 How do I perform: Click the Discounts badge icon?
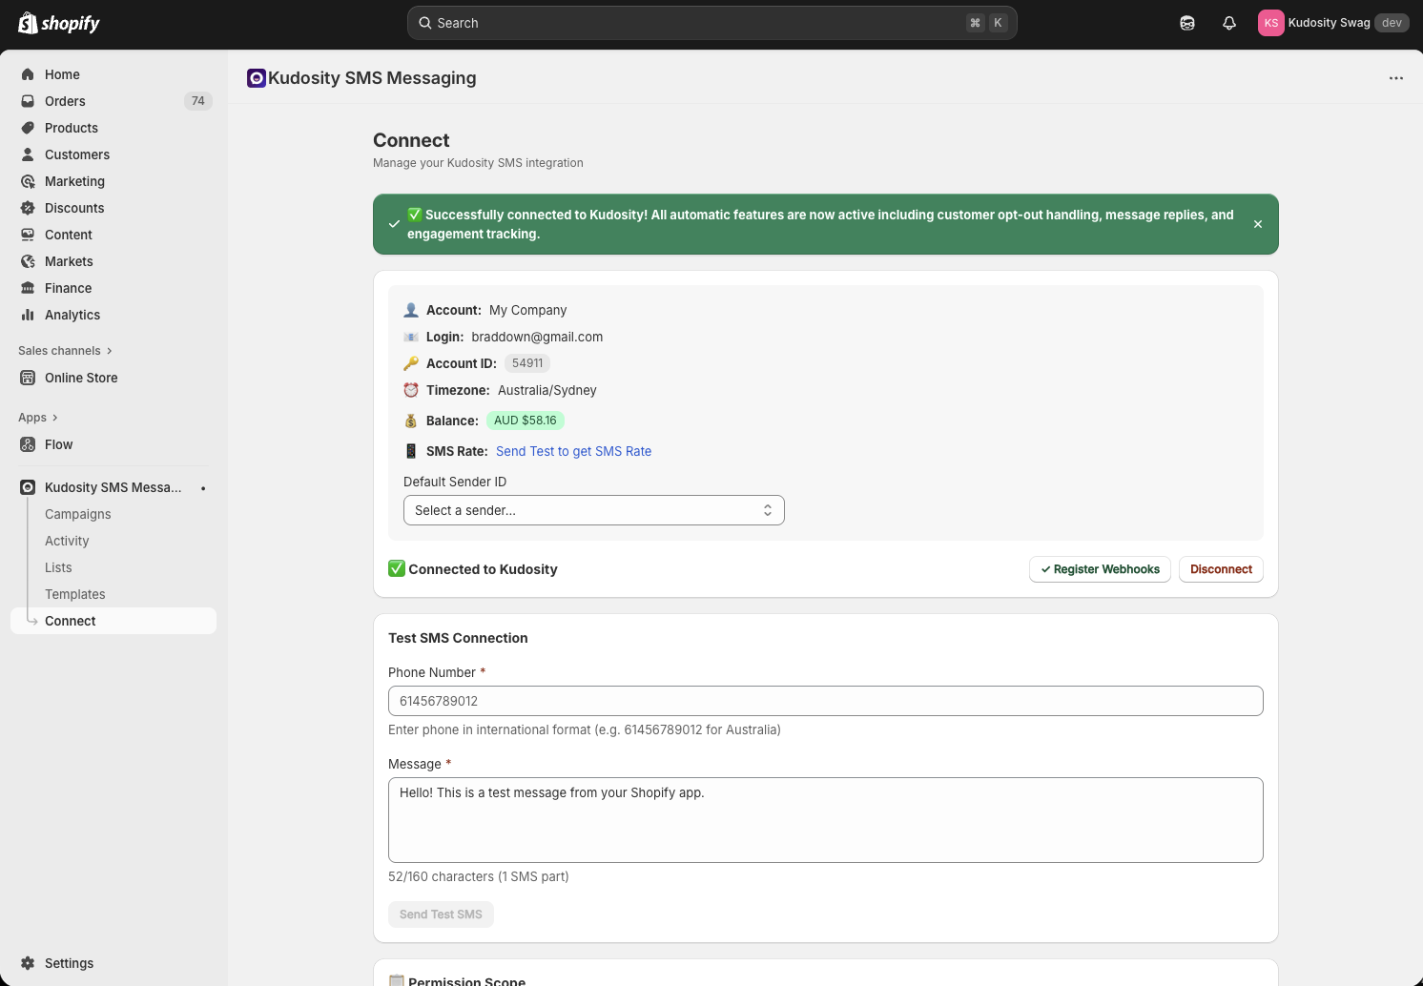coord(28,208)
